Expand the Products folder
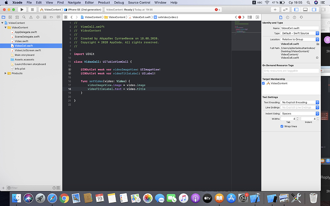Image resolution: width=330 pixels, height=206 pixels. click(x=5, y=73)
